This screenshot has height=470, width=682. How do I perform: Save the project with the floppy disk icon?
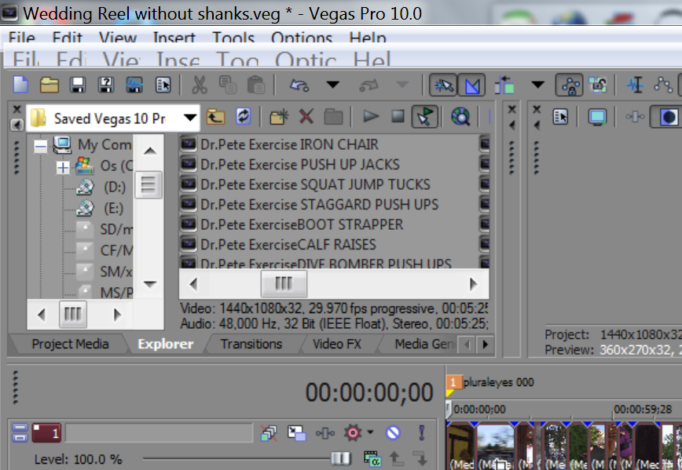coord(78,85)
